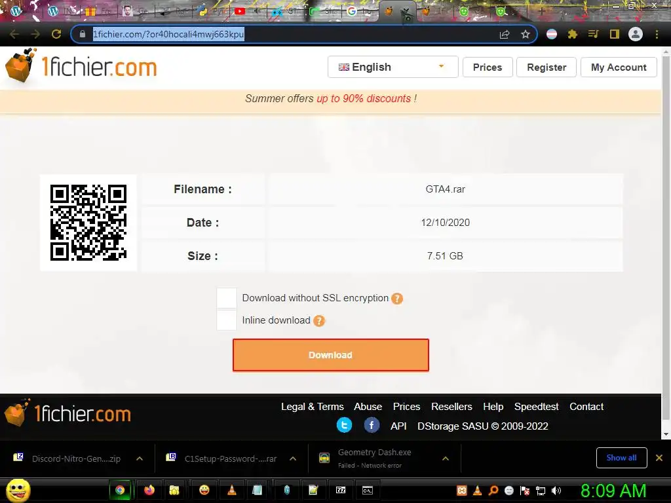The image size is (671, 503).
Task: Click the 1fichier.com logo in header
Action: coord(81,66)
